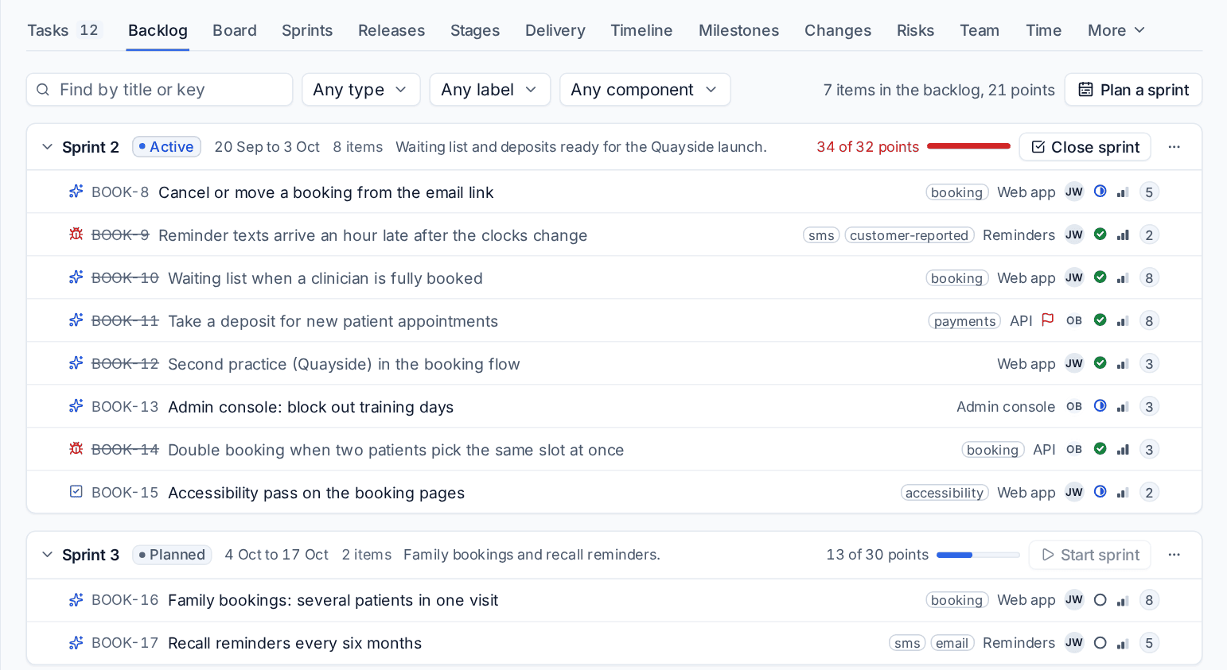
Task: Click the accessibility label on BOOK-15
Action: 945,493
